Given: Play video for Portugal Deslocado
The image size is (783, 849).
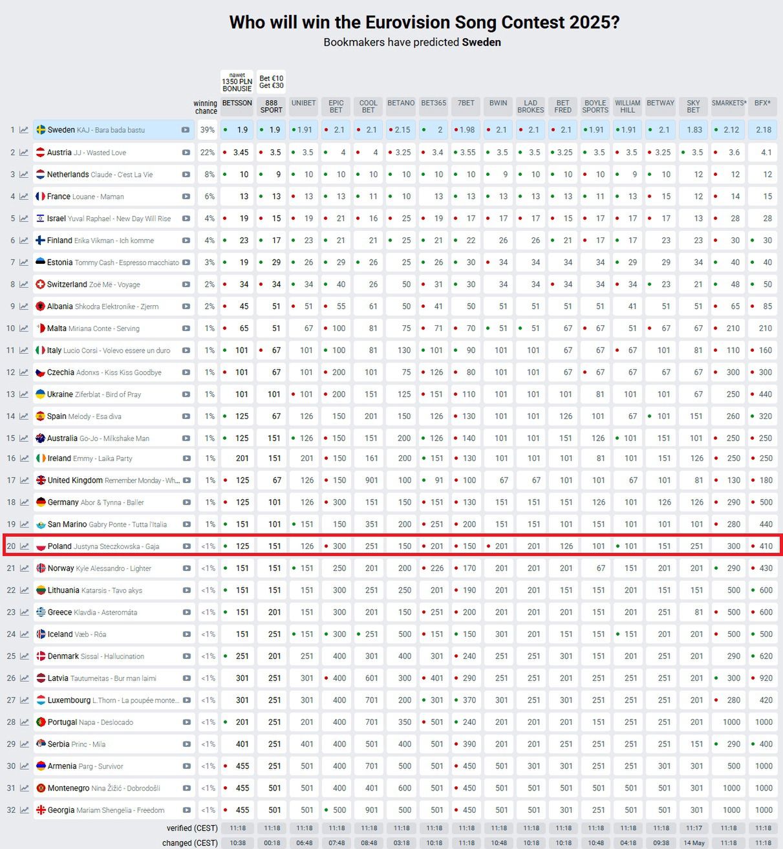Looking at the screenshot, I should coord(186,722).
